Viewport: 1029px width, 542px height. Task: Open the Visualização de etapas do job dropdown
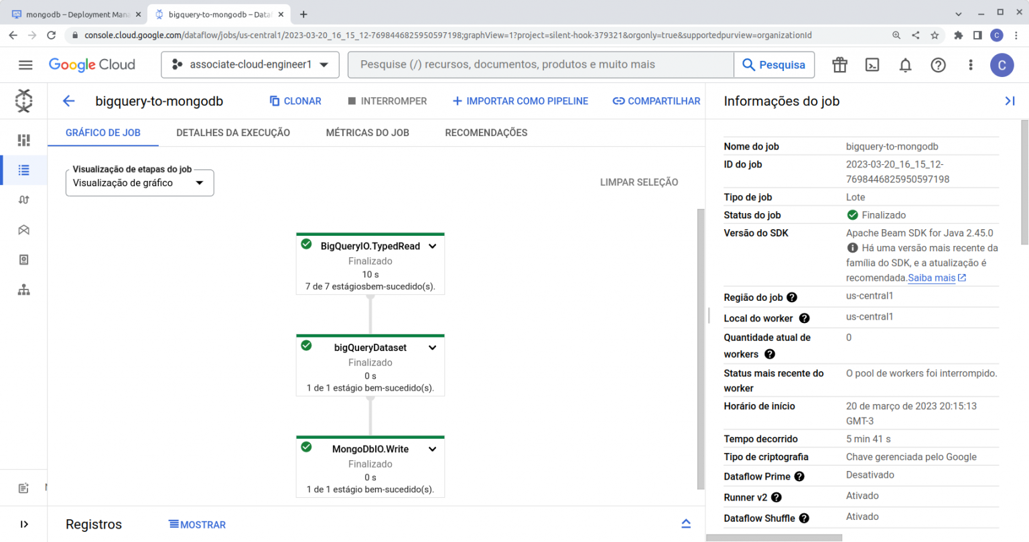(139, 182)
